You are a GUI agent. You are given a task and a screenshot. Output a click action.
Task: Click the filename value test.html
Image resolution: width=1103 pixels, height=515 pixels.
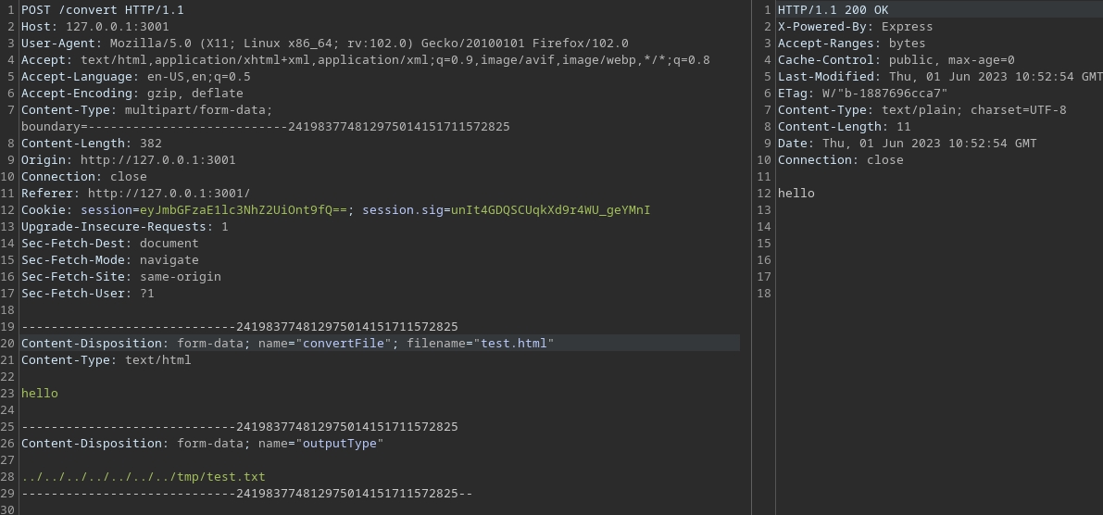(514, 344)
